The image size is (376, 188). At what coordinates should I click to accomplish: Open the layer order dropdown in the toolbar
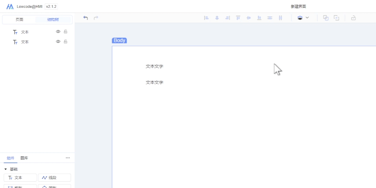pyautogui.click(x=303, y=18)
